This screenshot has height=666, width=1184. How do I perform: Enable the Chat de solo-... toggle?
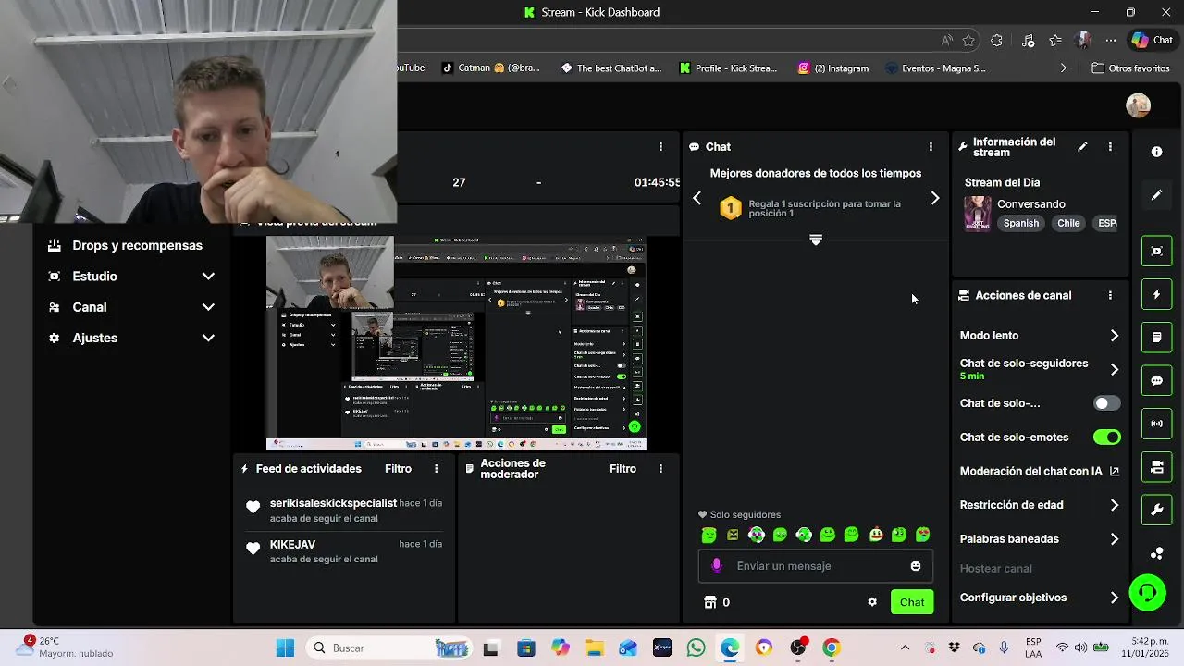(1106, 403)
